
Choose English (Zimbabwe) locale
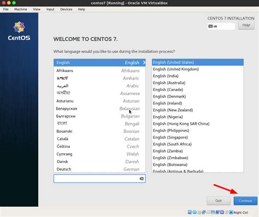point(198,158)
